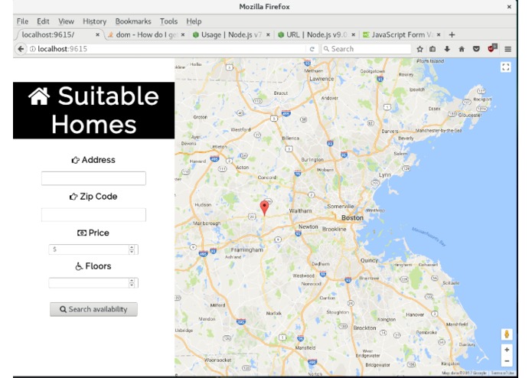Open the Edit menu
Viewport: 532px width, 378px height.
click(43, 21)
